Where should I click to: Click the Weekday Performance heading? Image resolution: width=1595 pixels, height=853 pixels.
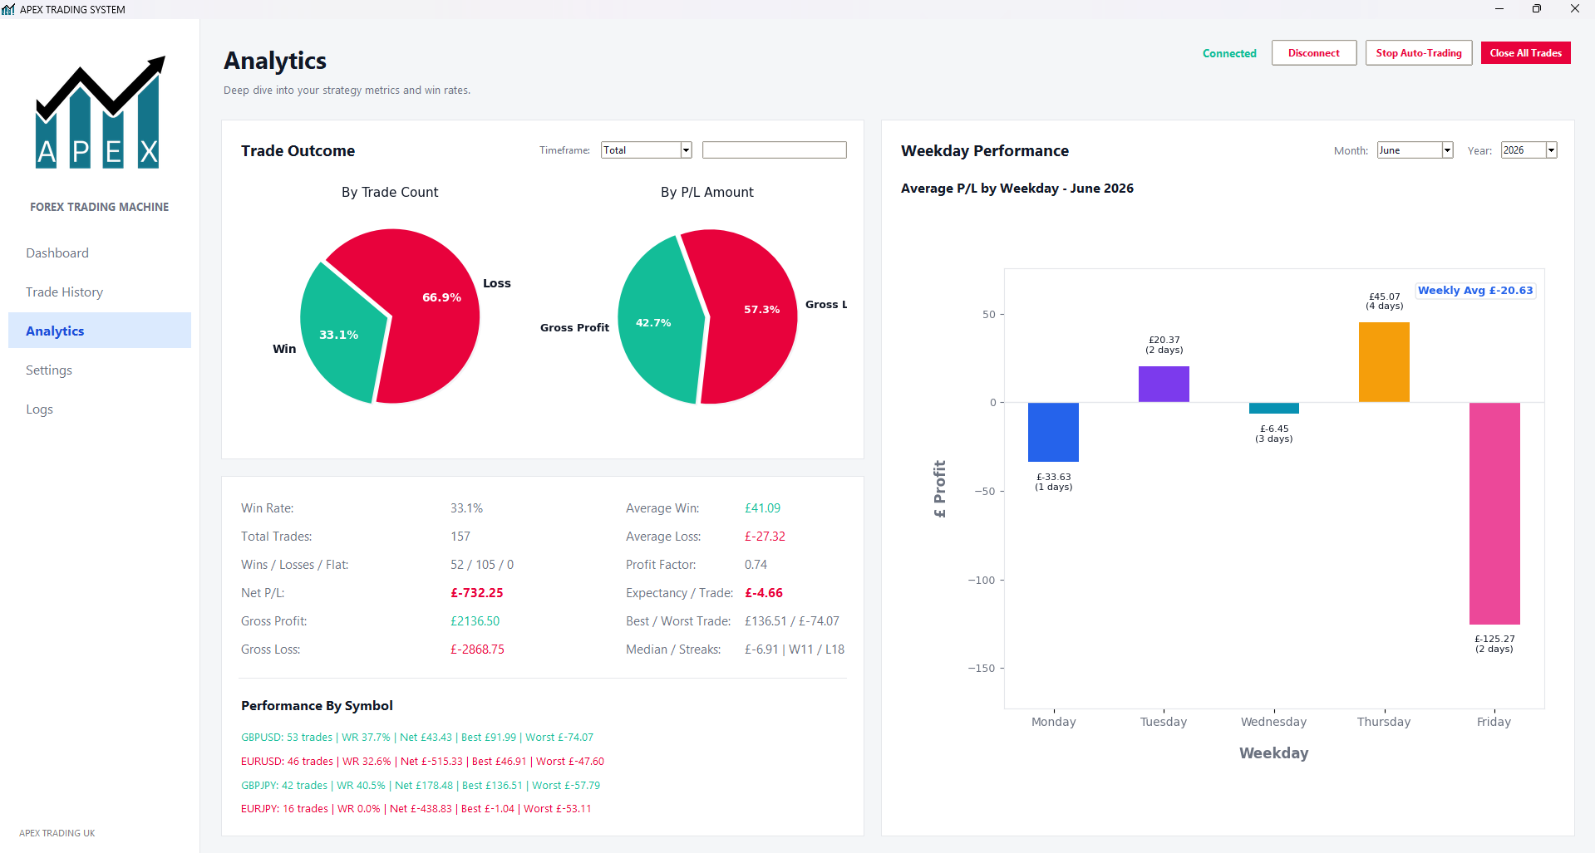pos(985,150)
